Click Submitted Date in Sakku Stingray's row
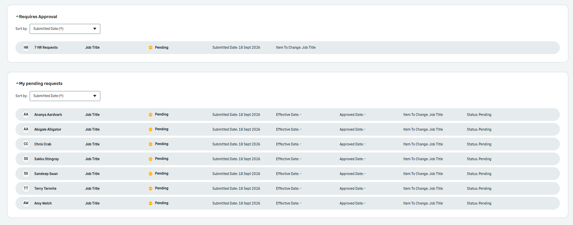This screenshot has height=225, width=573. pos(236,159)
